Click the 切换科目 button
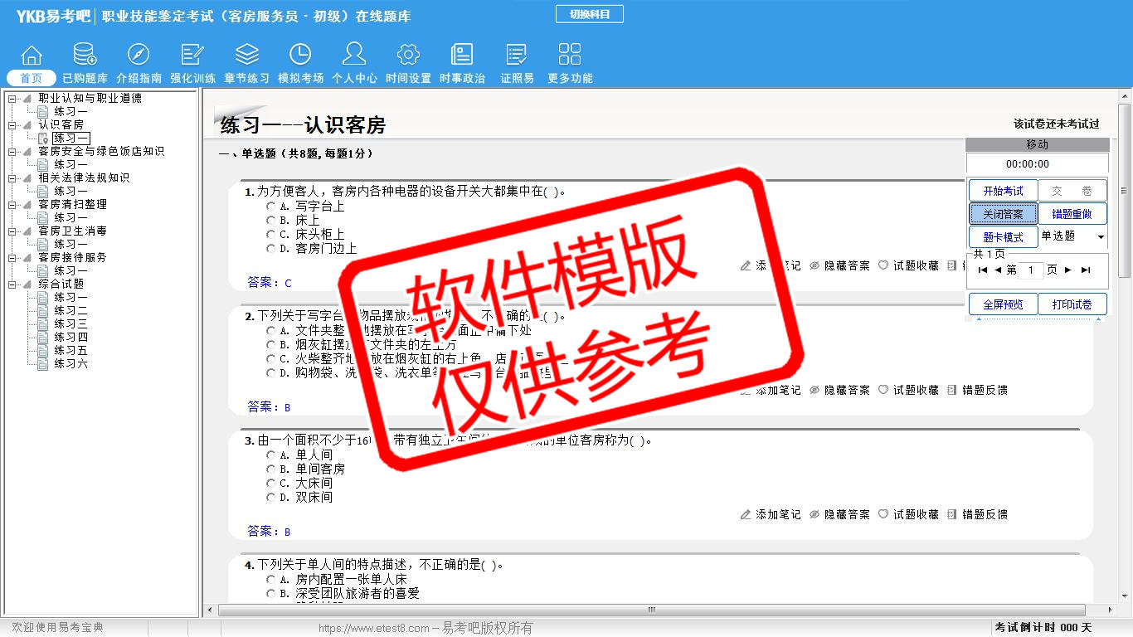This screenshot has height=637, width=1133. pyautogui.click(x=589, y=14)
